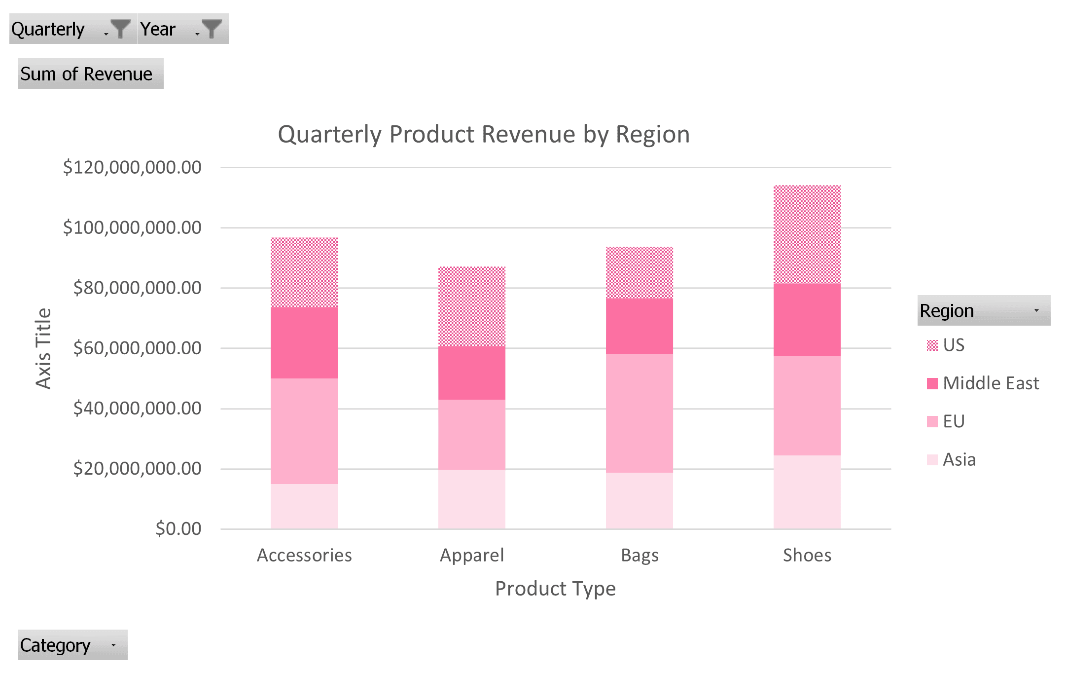Click the Asia segment of Apparel bar
This screenshot has width=1066, height=674.
coord(472,499)
